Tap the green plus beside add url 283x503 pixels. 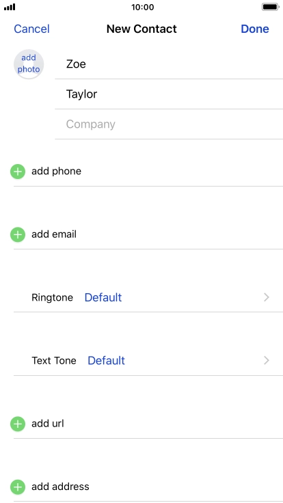[18, 424]
